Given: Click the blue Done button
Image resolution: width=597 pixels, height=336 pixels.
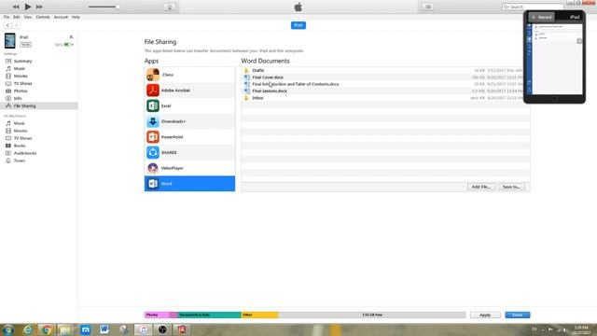Looking at the screenshot, I should pos(518,315).
